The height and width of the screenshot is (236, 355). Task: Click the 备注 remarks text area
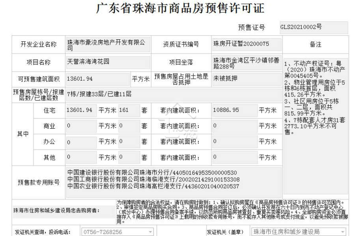pyautogui.click(x=316, y=126)
